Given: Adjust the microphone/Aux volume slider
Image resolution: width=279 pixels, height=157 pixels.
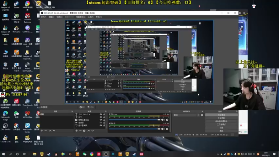Looking at the screenshot, I should (135, 120).
